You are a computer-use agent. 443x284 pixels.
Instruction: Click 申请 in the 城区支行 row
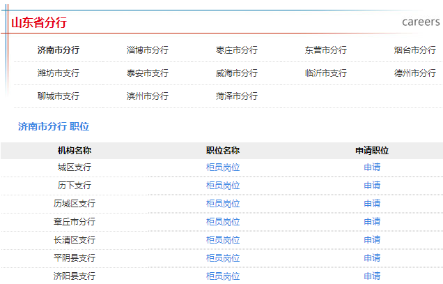click(372, 167)
